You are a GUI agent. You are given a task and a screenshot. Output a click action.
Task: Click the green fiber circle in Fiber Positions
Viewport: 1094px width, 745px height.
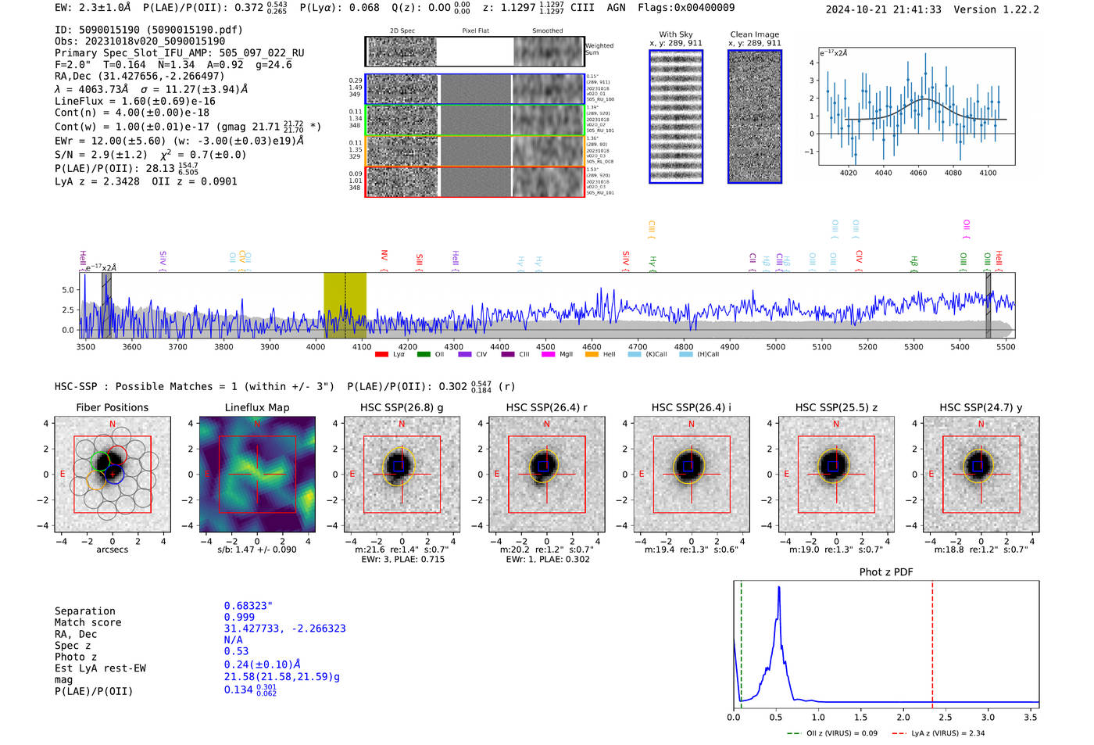pos(101,461)
